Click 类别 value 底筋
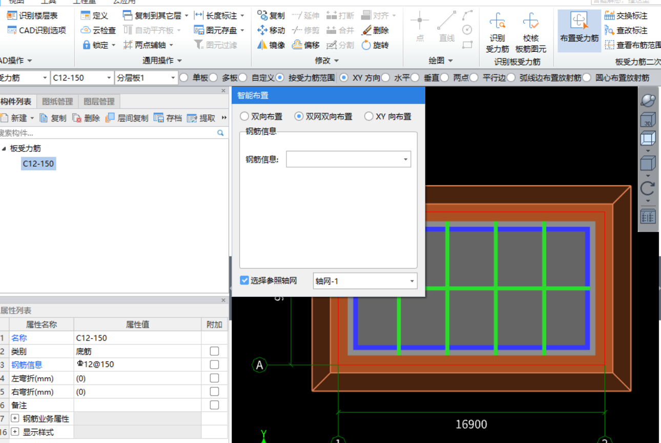This screenshot has width=661, height=443. tap(137, 351)
